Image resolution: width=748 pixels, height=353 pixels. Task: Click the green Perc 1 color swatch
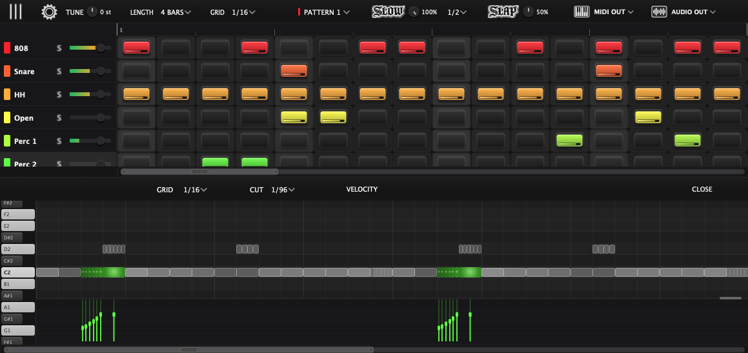pyautogui.click(x=7, y=141)
